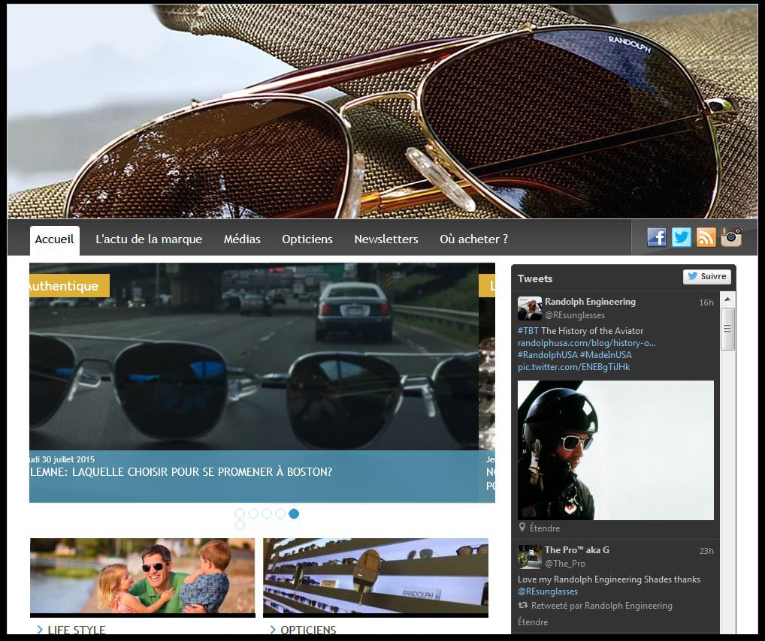Expand the first tweet with Étendre
Viewport: 765px width, 641px height.
point(545,528)
